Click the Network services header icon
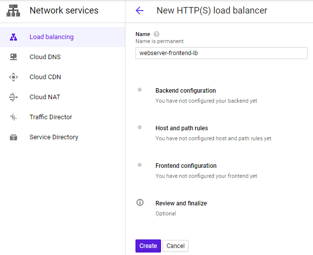This screenshot has width=313, height=255. click(13, 11)
